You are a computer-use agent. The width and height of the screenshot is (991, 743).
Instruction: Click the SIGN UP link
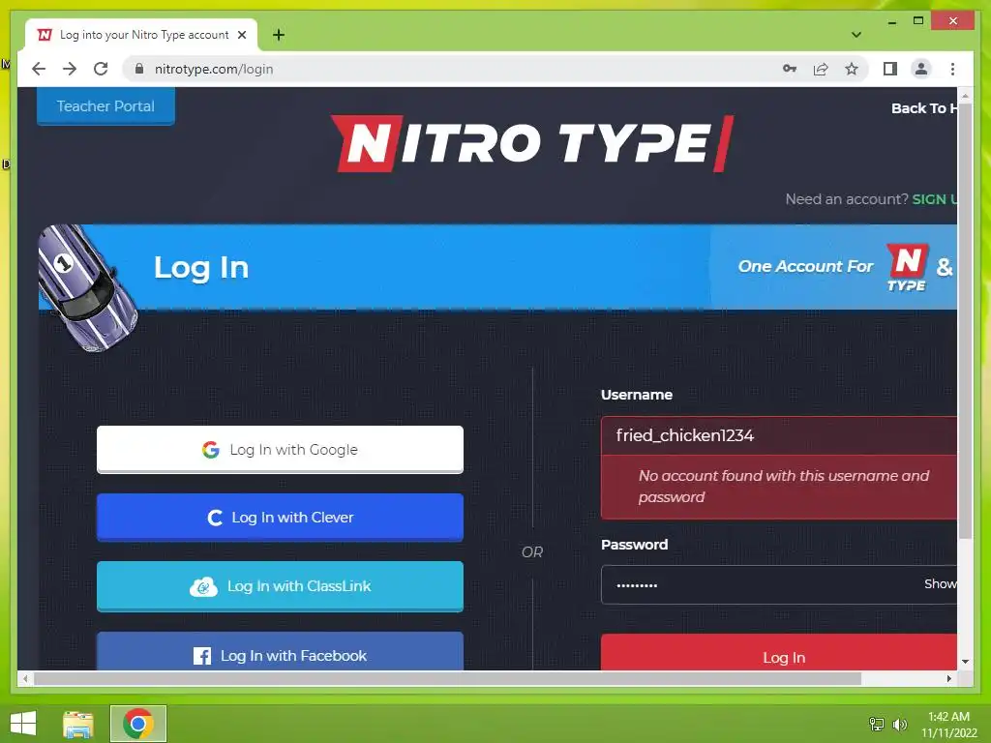click(x=934, y=199)
